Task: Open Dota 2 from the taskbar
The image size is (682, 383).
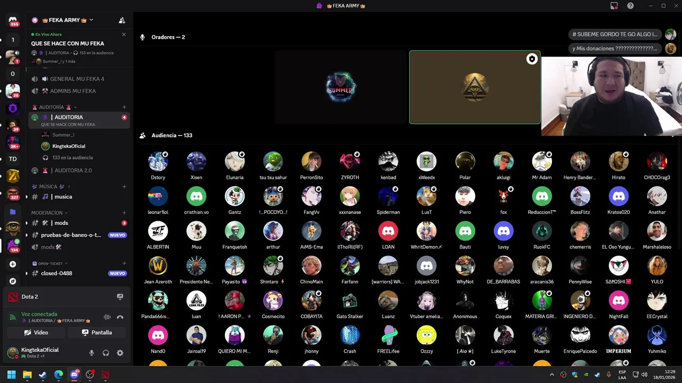Action: tap(105, 374)
